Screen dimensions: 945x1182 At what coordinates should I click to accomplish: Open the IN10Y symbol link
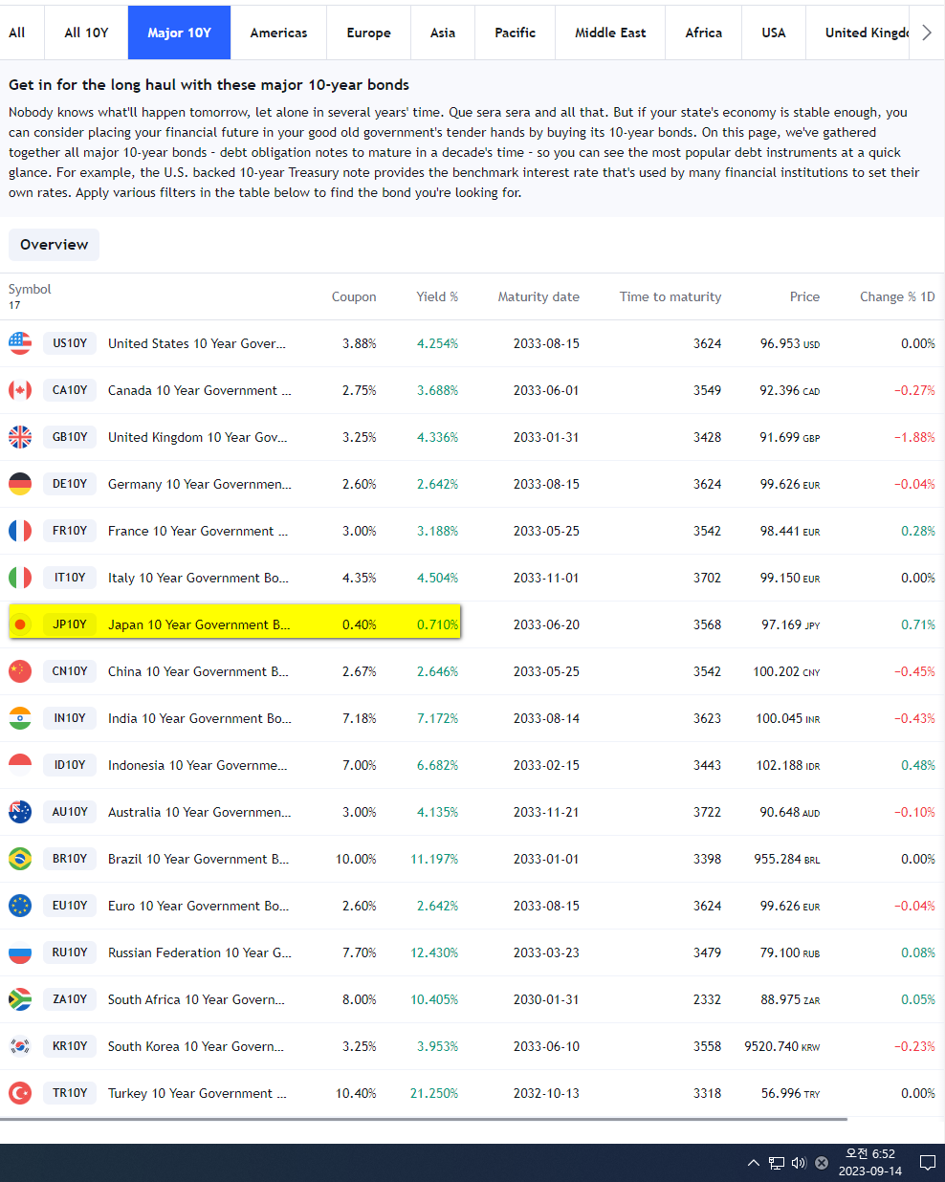[70, 718]
